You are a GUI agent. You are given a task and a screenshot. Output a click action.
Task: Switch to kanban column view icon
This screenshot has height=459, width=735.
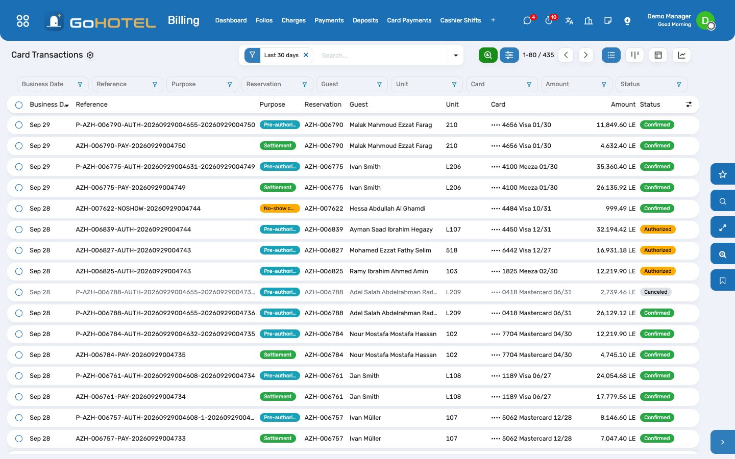pyautogui.click(x=634, y=55)
